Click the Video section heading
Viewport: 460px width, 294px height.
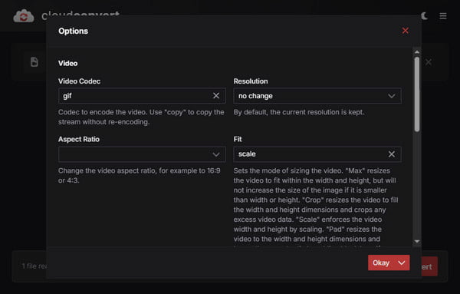(x=68, y=63)
